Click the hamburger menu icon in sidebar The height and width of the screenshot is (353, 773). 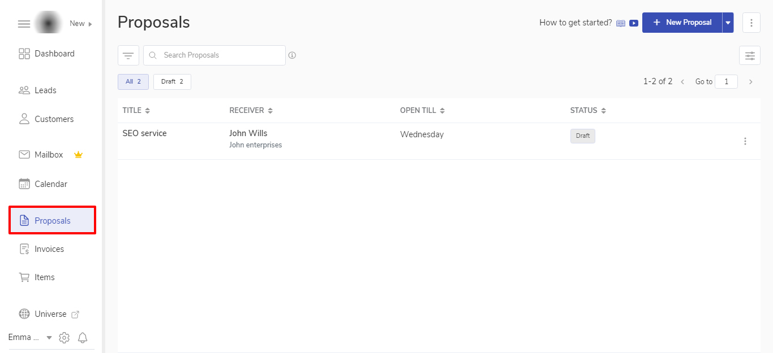tap(24, 24)
